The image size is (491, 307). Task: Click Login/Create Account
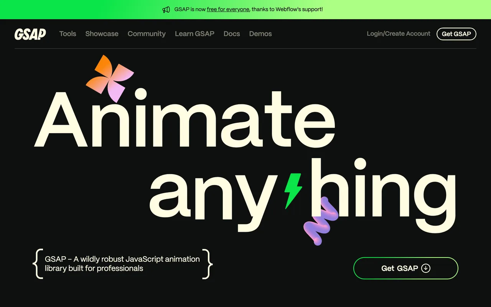click(399, 34)
